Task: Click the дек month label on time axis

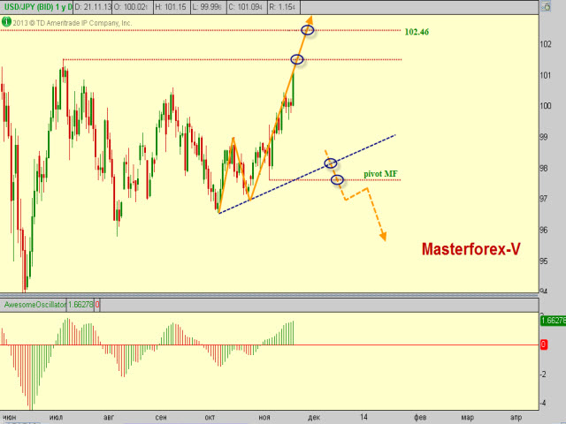Action: pyautogui.click(x=314, y=418)
